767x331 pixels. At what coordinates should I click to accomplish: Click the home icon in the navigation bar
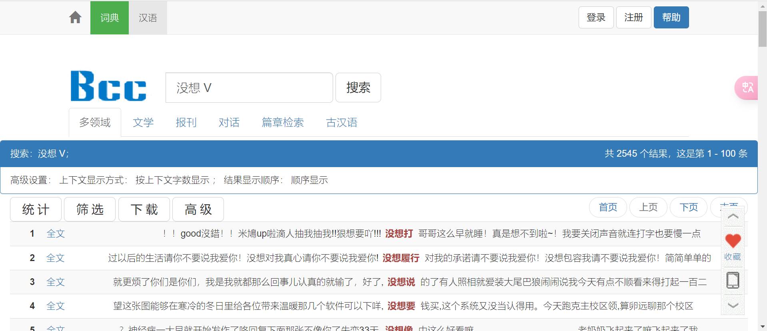coord(75,18)
